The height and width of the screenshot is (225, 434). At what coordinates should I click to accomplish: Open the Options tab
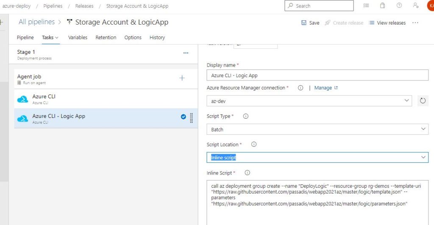tap(133, 37)
